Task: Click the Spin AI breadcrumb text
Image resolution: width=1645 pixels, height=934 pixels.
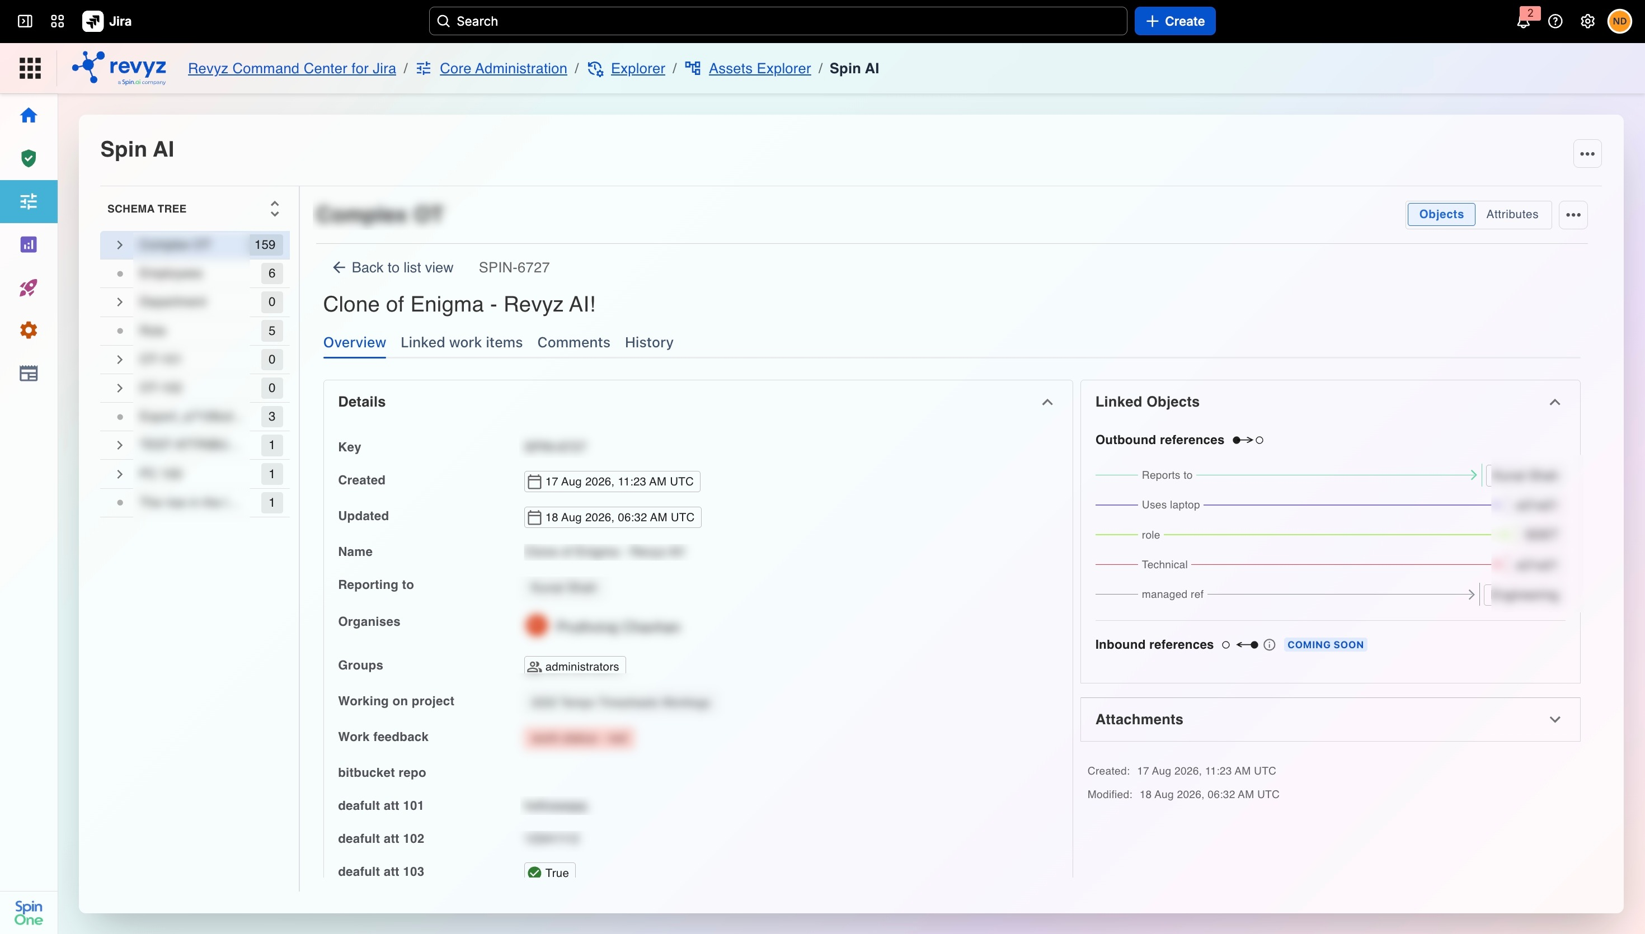Action: coord(854,69)
